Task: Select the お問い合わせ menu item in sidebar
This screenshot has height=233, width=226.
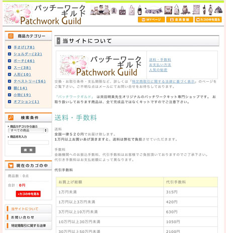Action: [x=28, y=217]
